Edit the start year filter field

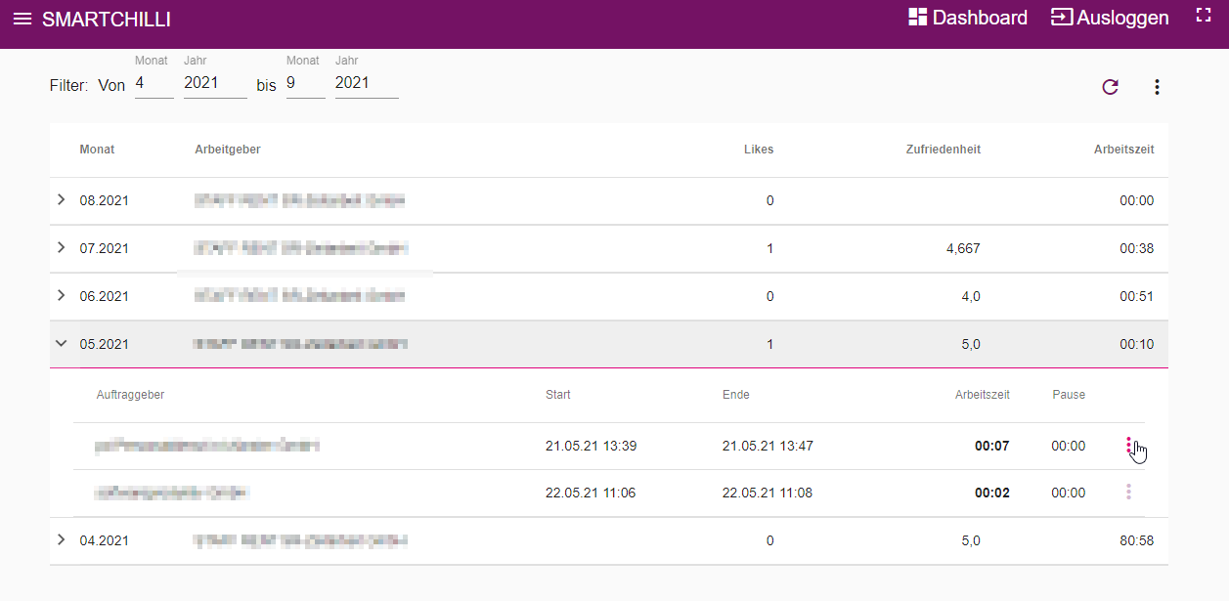coord(215,84)
